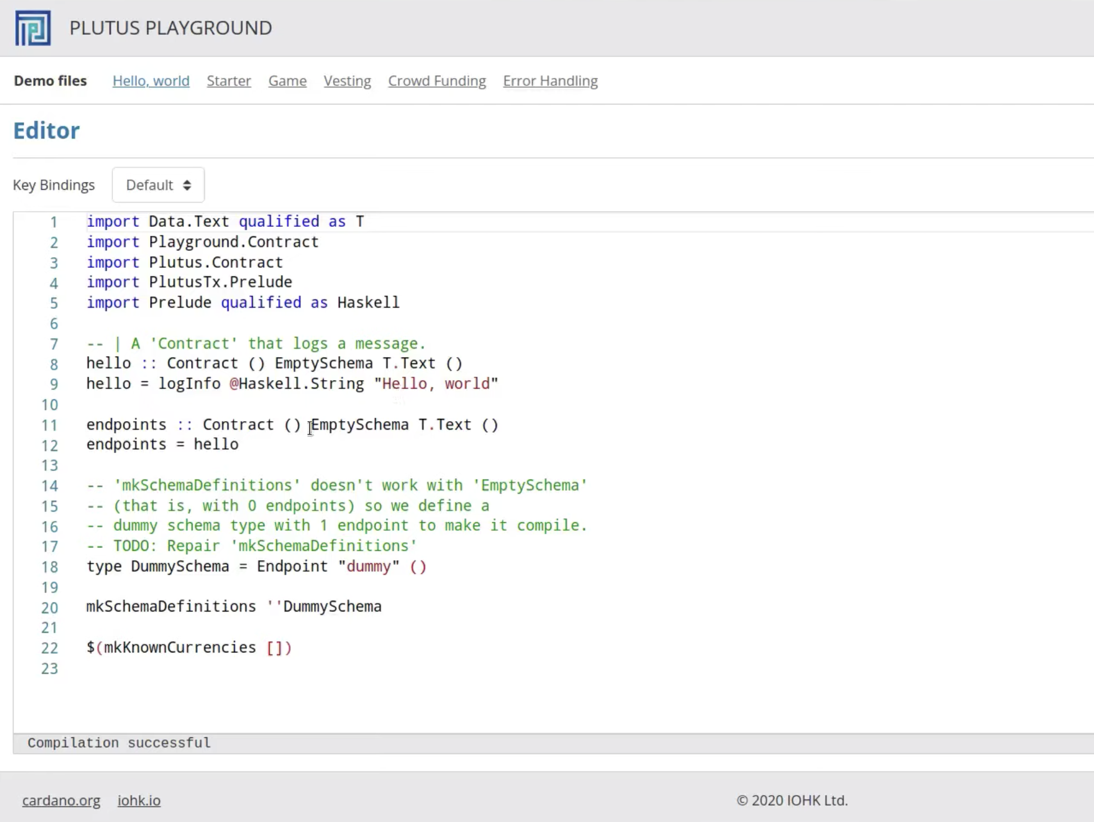Load the Crowd Funding demo file
This screenshot has height=822, width=1094.
tap(437, 81)
